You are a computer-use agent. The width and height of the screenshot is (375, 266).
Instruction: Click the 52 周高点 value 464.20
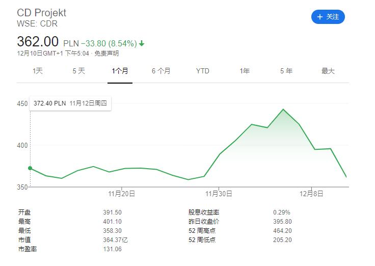click(x=282, y=231)
